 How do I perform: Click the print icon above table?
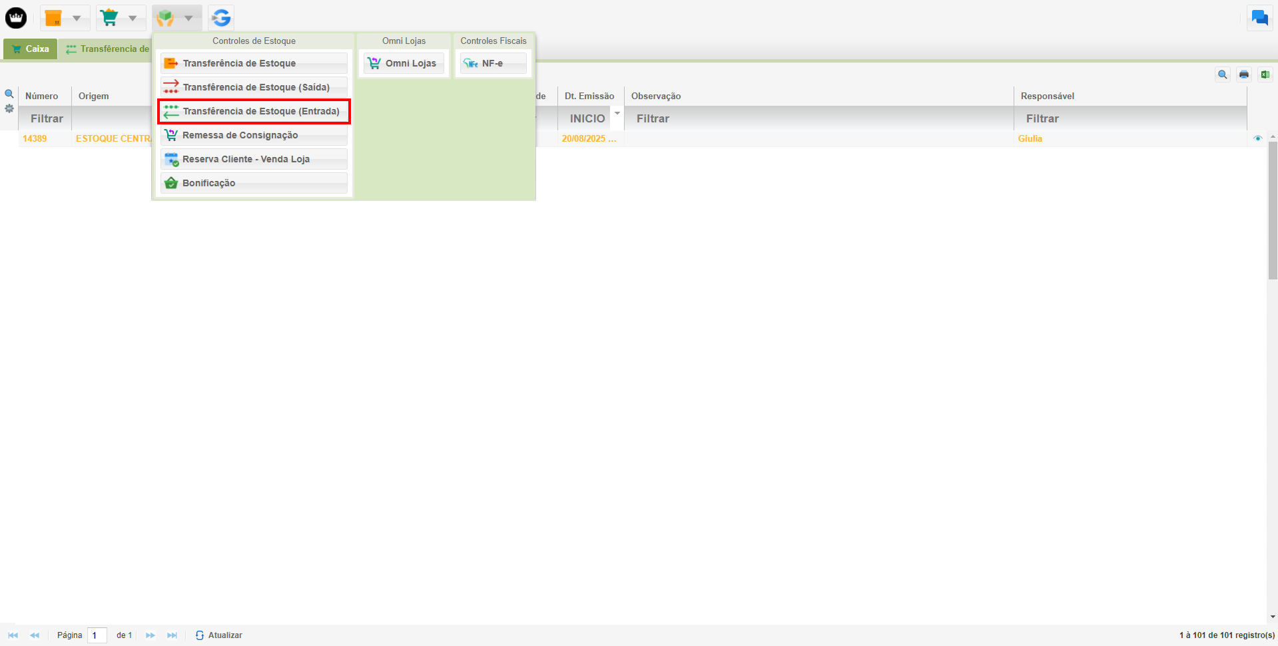[1243, 75]
